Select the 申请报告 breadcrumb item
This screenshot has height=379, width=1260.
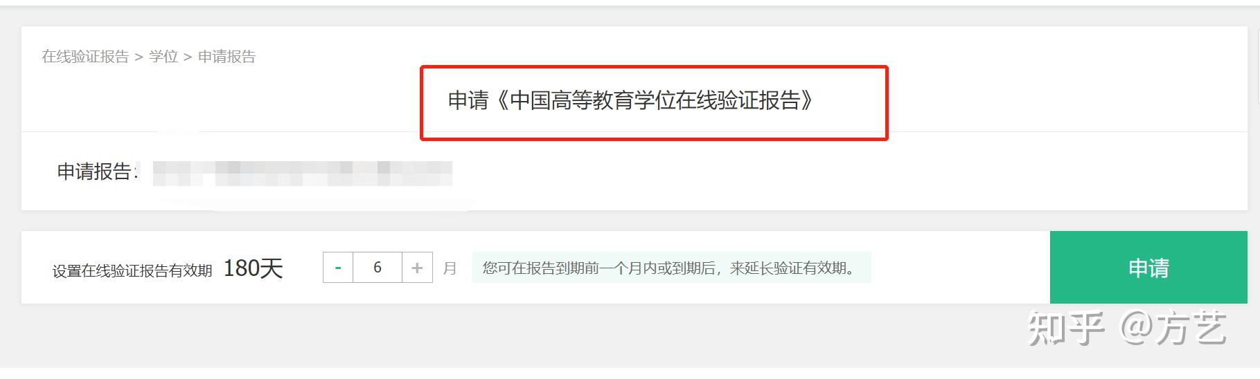227,57
